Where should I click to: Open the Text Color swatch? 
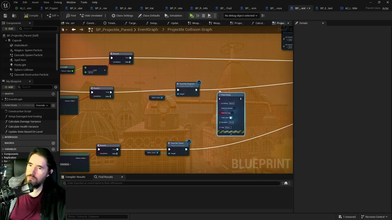[231, 118]
